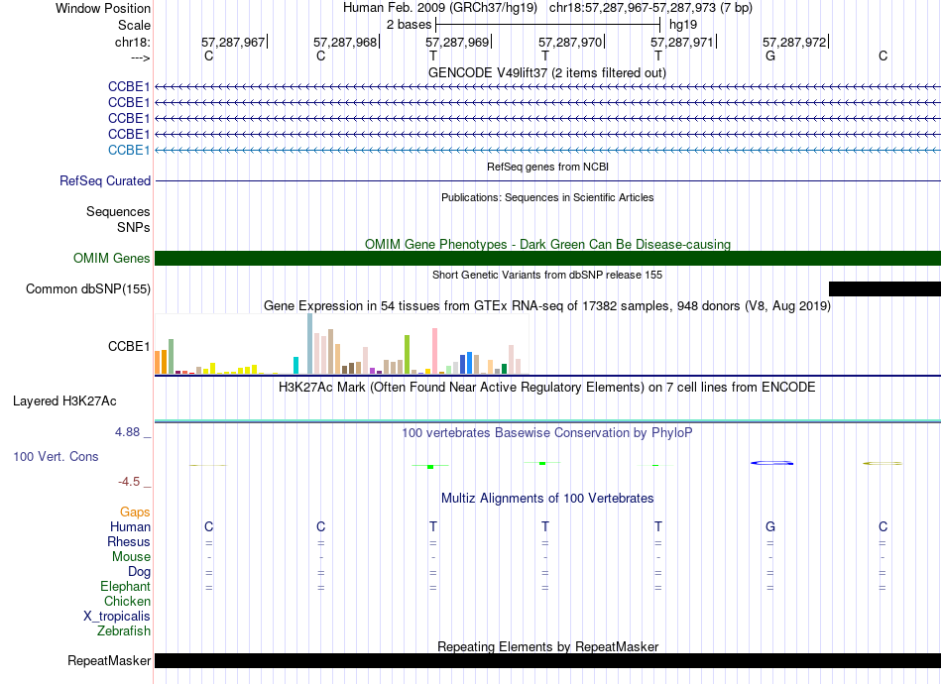Click the '2 bases' scale bar label
Viewport: 942px width, 684px height.
tap(410, 25)
